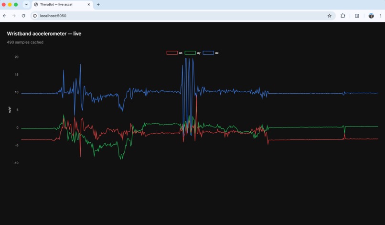Select the TheraBot — live accel tab

63,5
